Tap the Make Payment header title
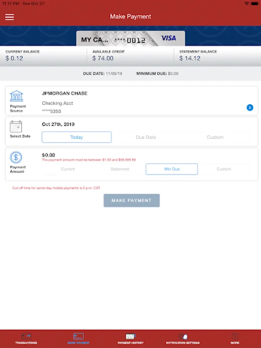This screenshot has width=261, height=348. point(131,17)
